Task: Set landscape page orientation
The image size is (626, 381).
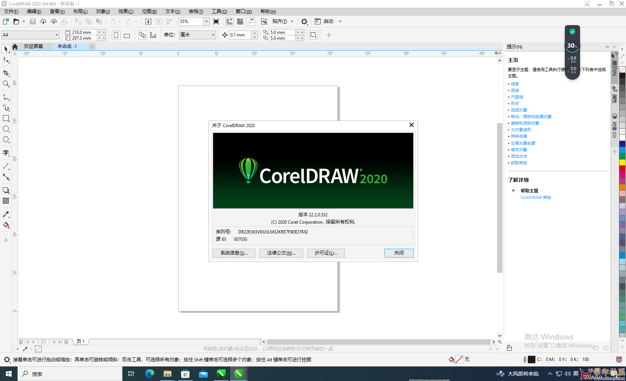Action: tap(127, 35)
